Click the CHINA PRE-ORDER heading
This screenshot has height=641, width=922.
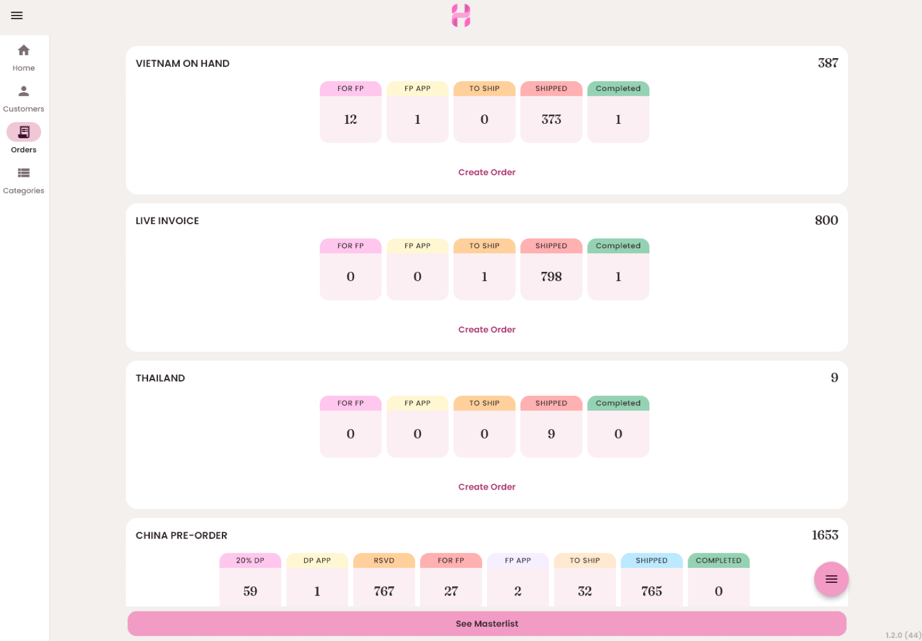click(x=182, y=536)
